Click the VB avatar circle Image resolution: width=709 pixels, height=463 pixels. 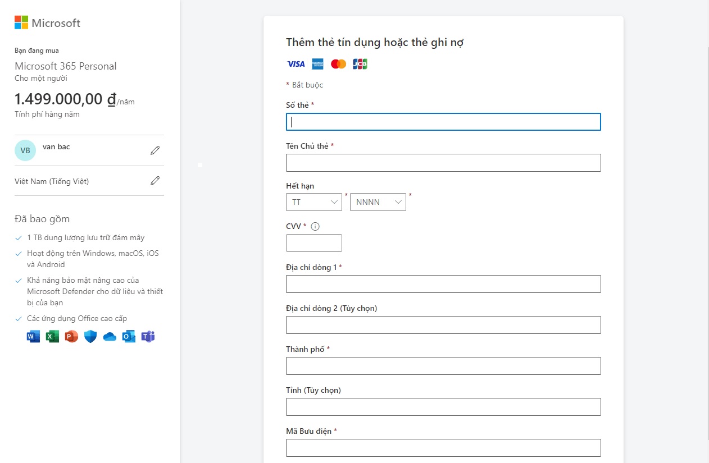point(25,150)
